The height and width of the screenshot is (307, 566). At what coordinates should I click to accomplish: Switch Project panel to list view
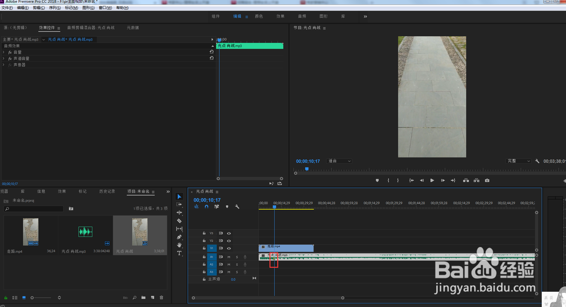[x=15, y=298]
